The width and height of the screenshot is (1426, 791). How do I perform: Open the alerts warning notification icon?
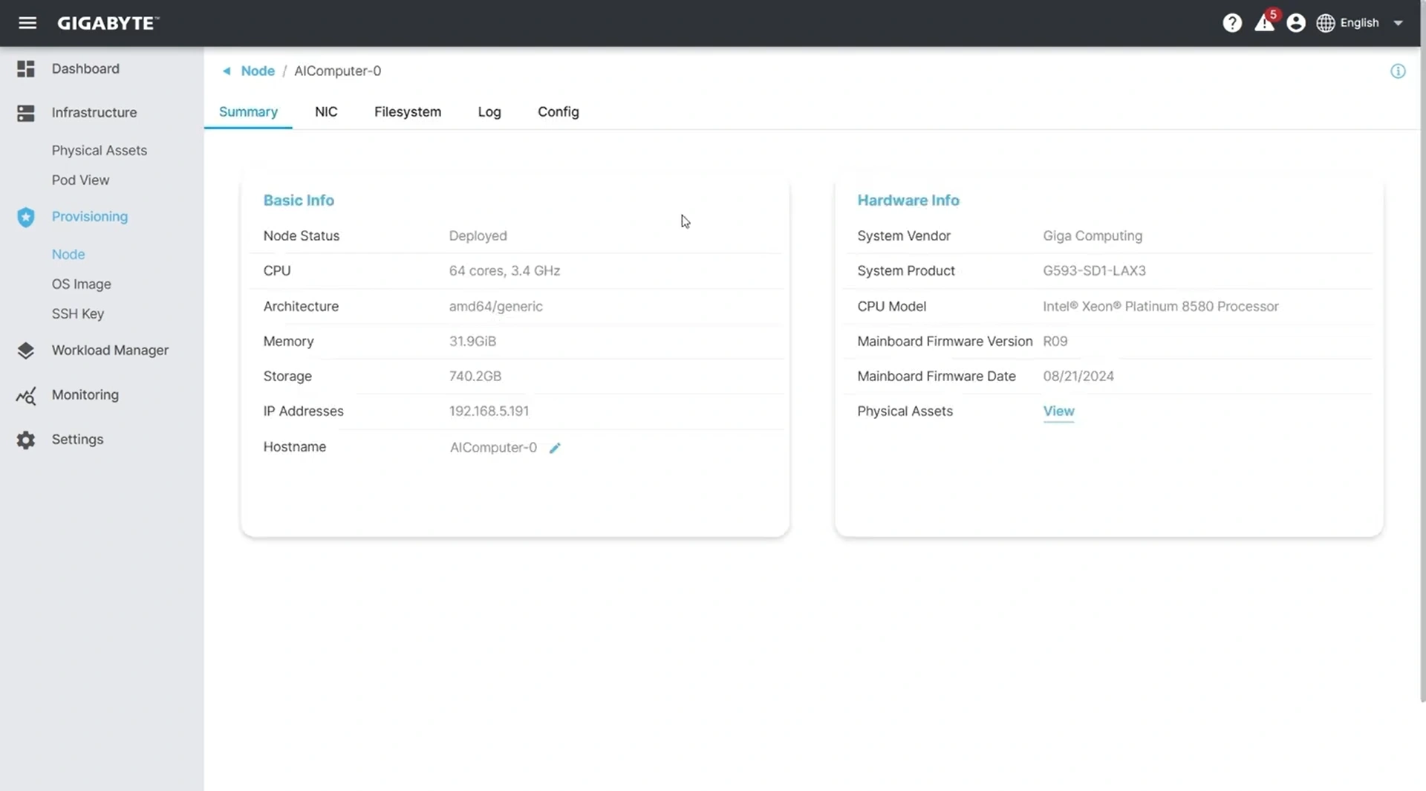pos(1264,23)
